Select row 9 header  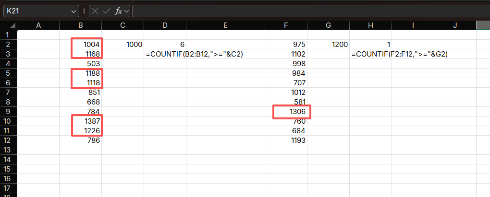click(x=9, y=112)
